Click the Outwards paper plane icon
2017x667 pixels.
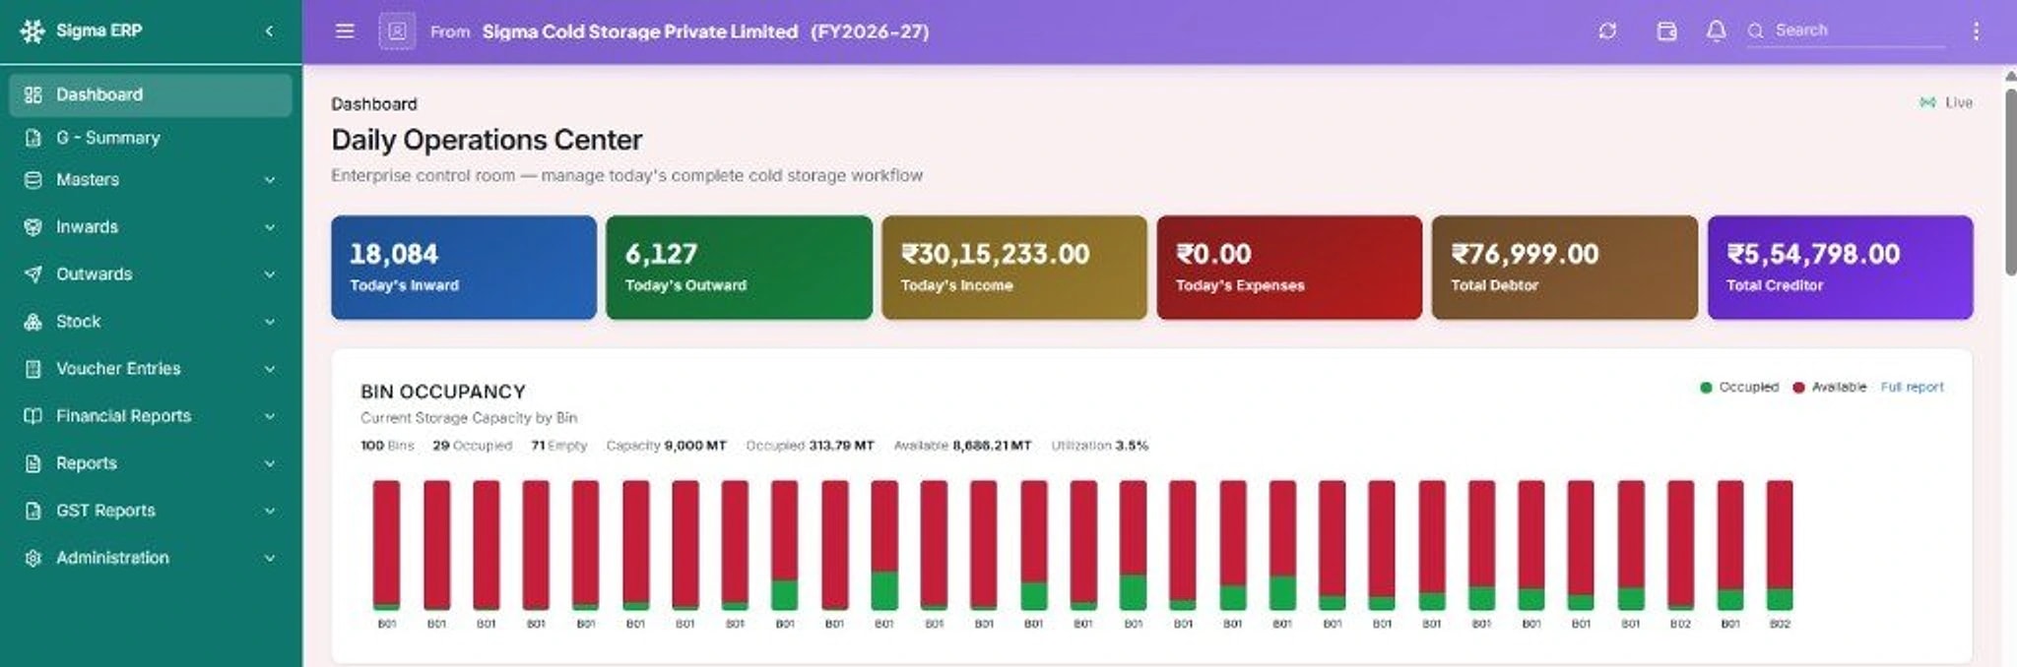[33, 274]
